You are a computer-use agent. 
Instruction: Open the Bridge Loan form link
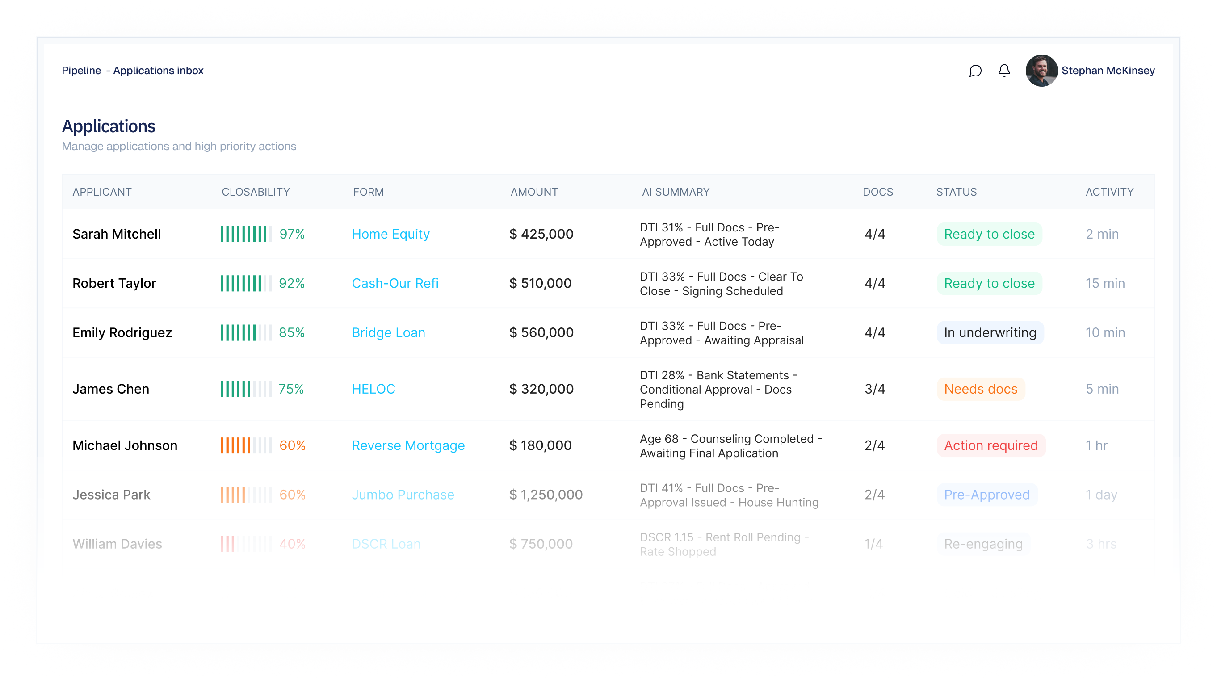[x=388, y=332]
